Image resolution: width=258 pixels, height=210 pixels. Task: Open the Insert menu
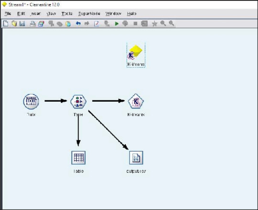click(35, 14)
